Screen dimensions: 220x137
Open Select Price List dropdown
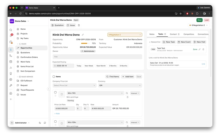pyautogui.click(x=75, y=86)
